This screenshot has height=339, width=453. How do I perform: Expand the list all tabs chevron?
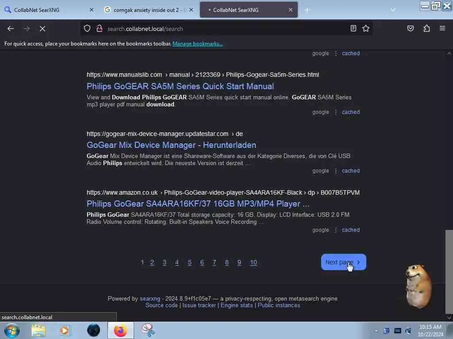[x=393, y=10]
